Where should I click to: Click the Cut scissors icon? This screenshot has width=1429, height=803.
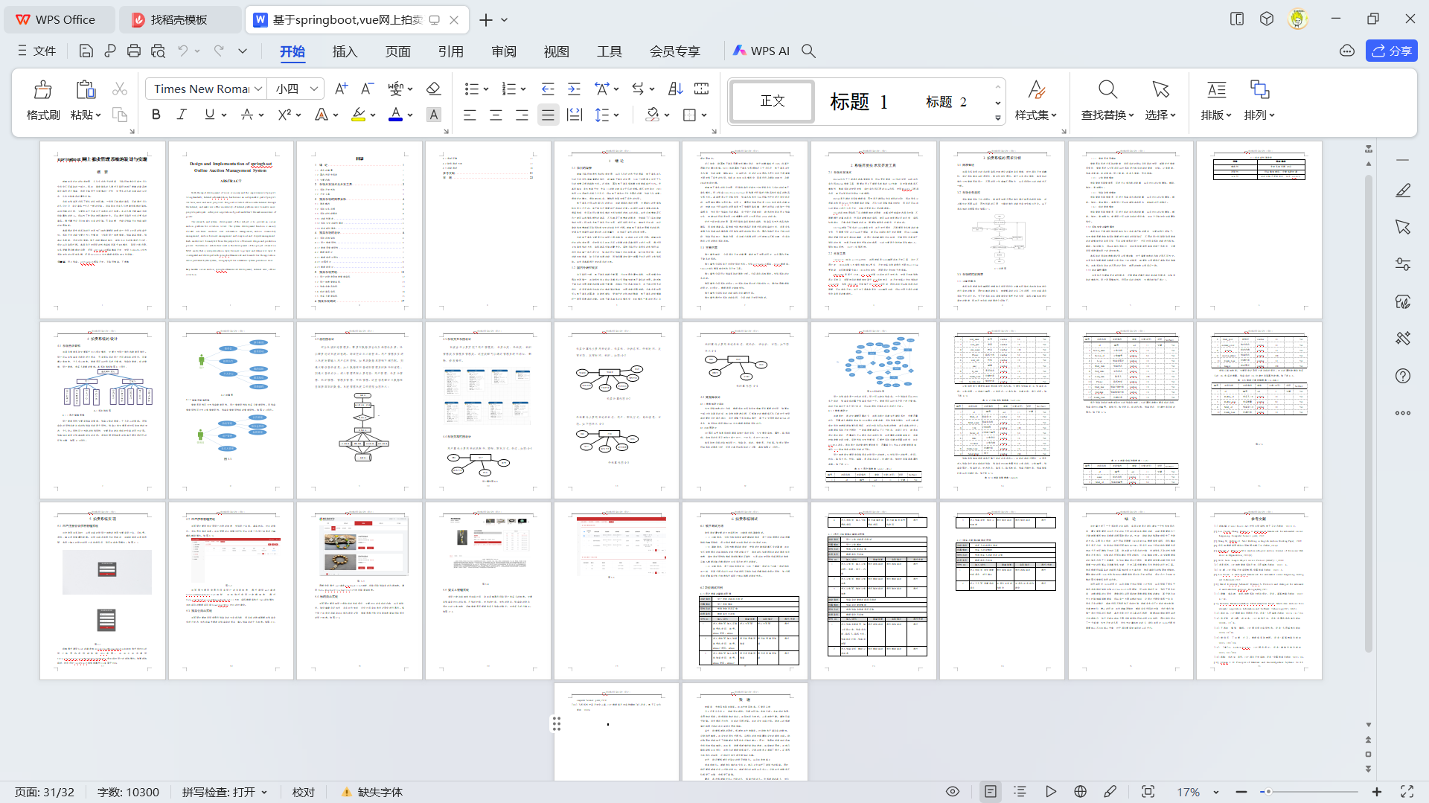pos(120,89)
